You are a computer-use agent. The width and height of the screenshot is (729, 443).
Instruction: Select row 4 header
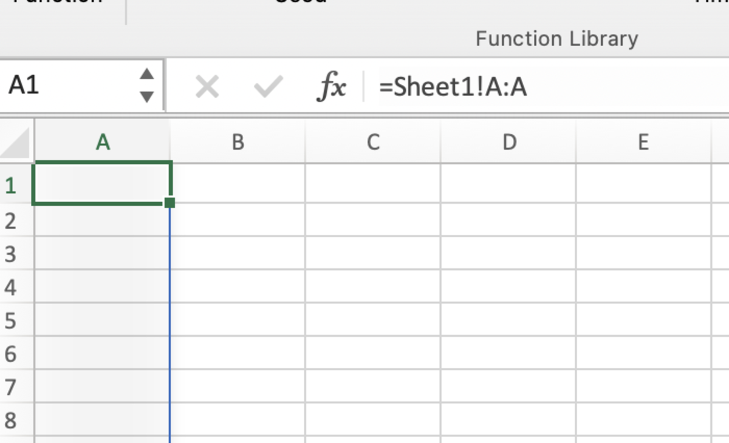point(11,286)
